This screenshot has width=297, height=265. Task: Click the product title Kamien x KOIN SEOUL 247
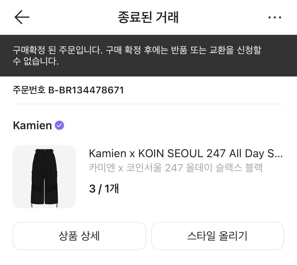186,153
